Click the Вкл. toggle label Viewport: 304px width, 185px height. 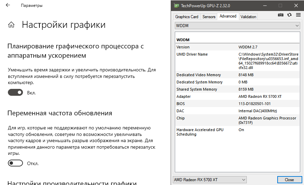(32, 93)
